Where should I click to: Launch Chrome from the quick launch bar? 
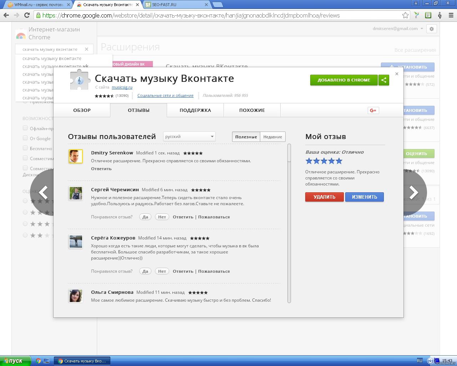point(39,361)
